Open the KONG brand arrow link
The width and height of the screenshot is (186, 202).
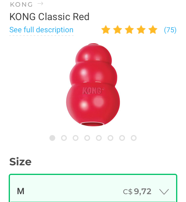40,3
